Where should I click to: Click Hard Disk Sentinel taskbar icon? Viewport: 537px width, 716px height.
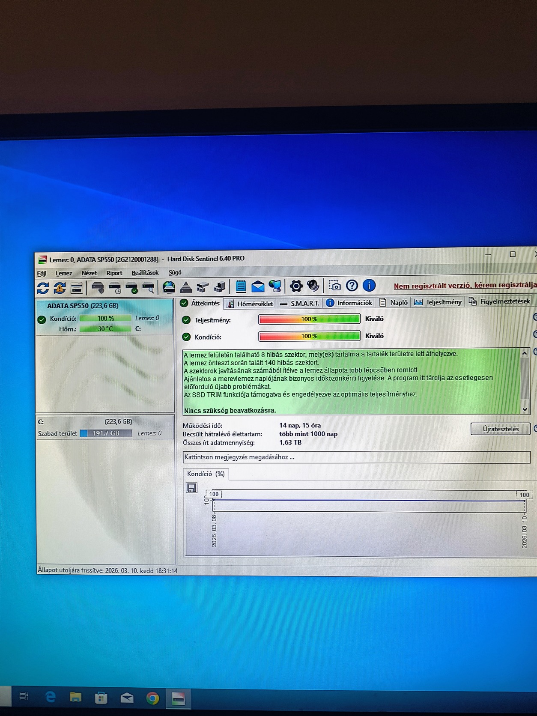pos(179,699)
